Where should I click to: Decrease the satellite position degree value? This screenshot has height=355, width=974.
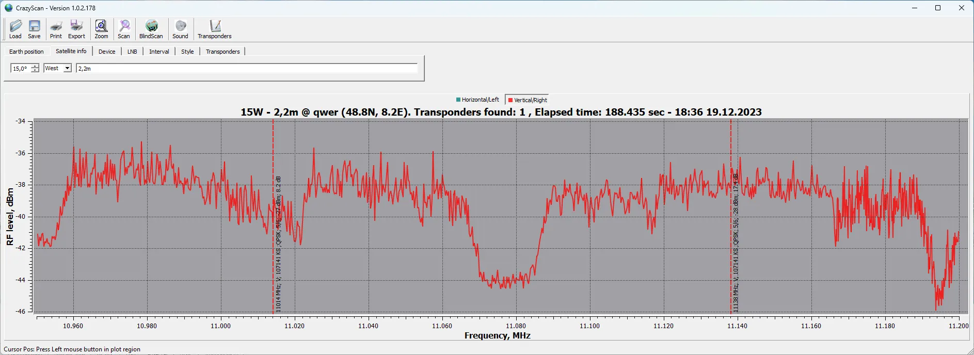click(x=35, y=71)
